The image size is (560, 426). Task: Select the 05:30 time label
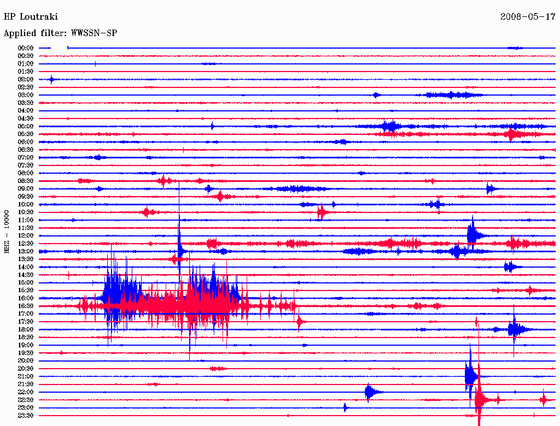click(26, 134)
